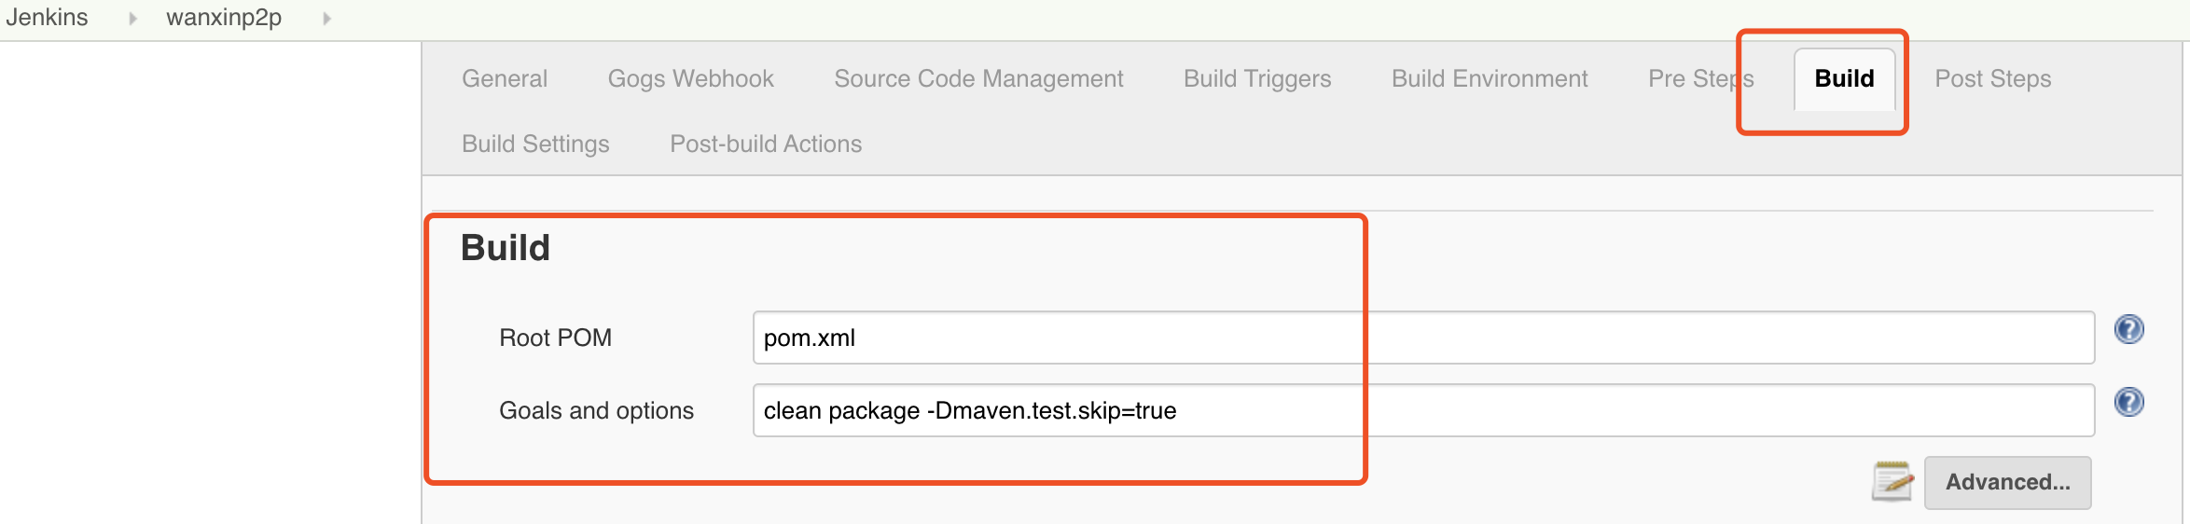Switch to the General tab

[505, 78]
